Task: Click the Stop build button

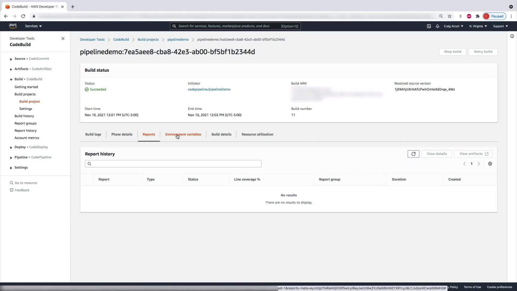Action: 452,52
